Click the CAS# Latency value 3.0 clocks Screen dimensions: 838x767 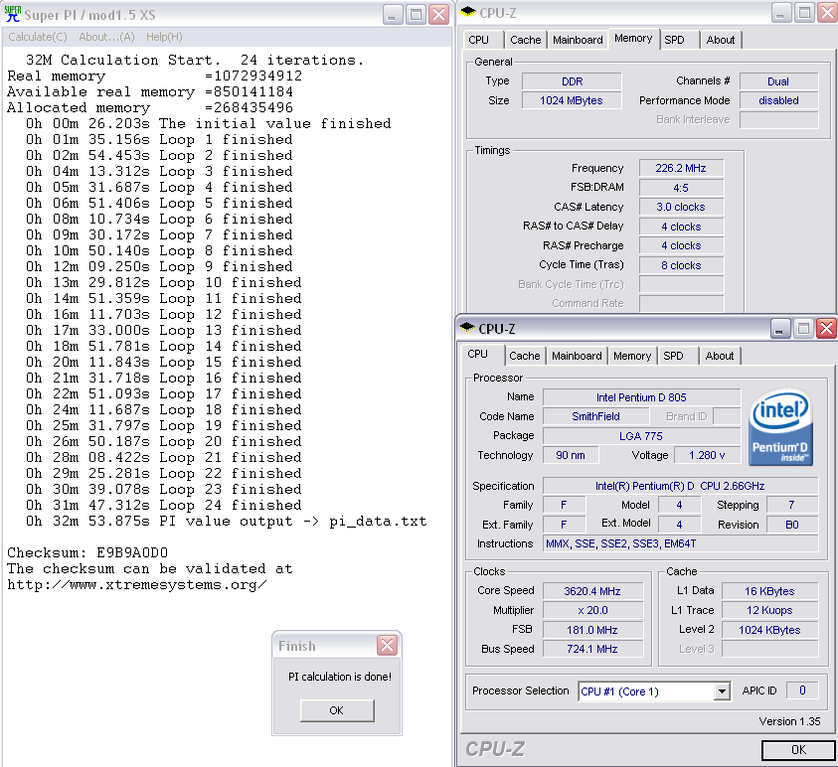point(681,208)
